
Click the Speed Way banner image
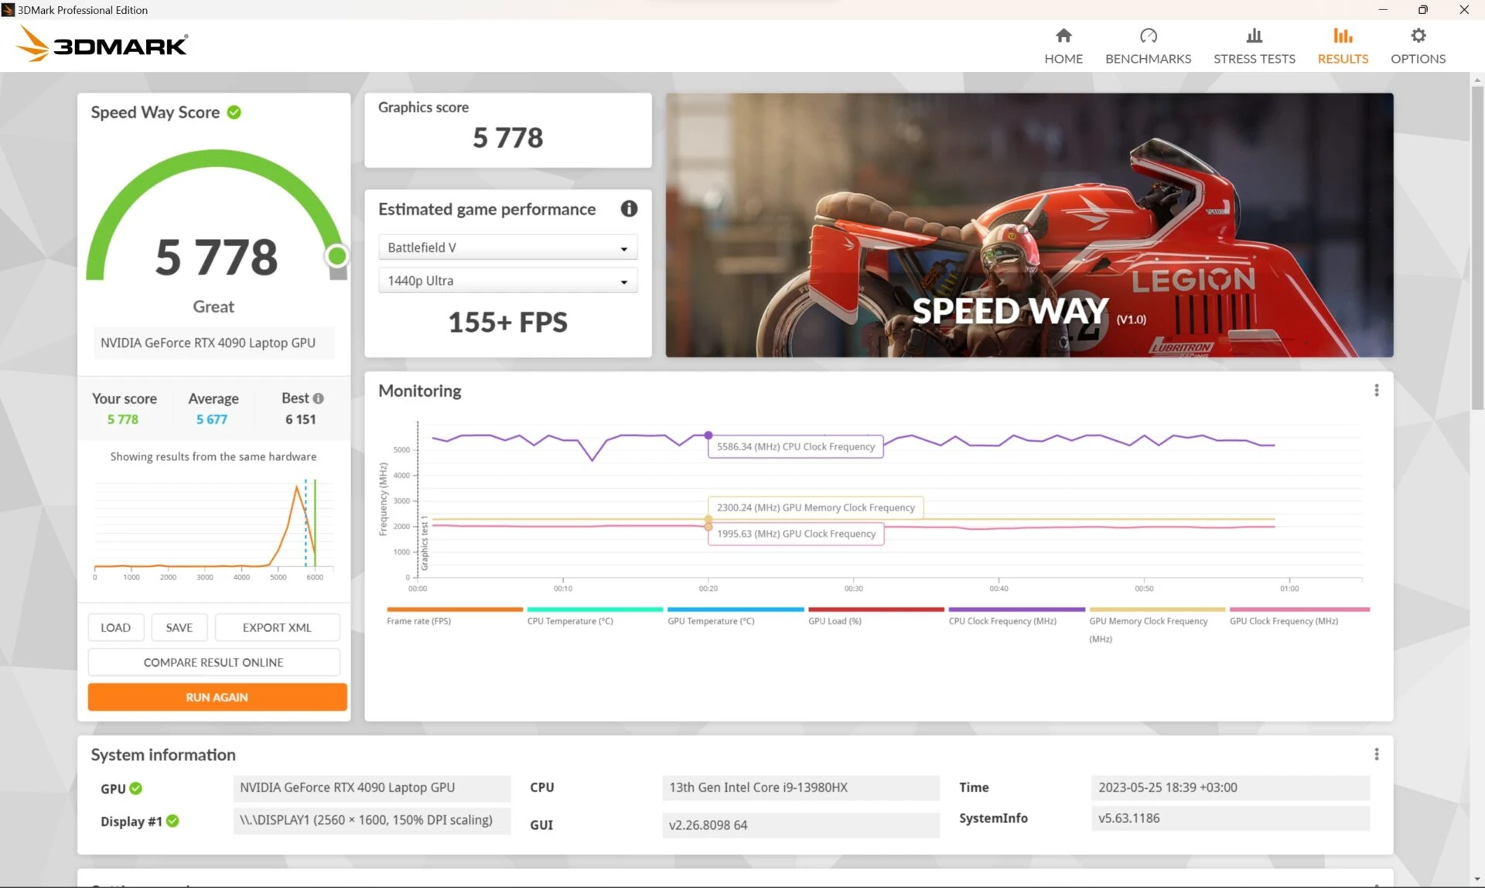(x=1029, y=225)
